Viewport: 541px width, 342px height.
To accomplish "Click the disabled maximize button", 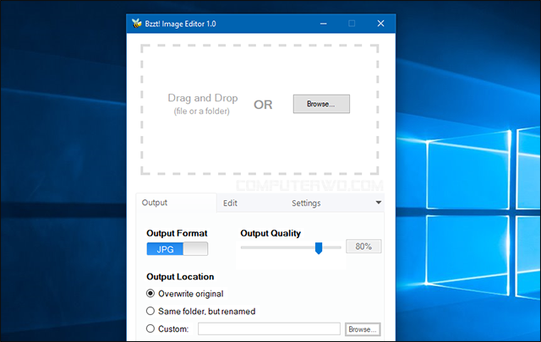I will coord(352,24).
